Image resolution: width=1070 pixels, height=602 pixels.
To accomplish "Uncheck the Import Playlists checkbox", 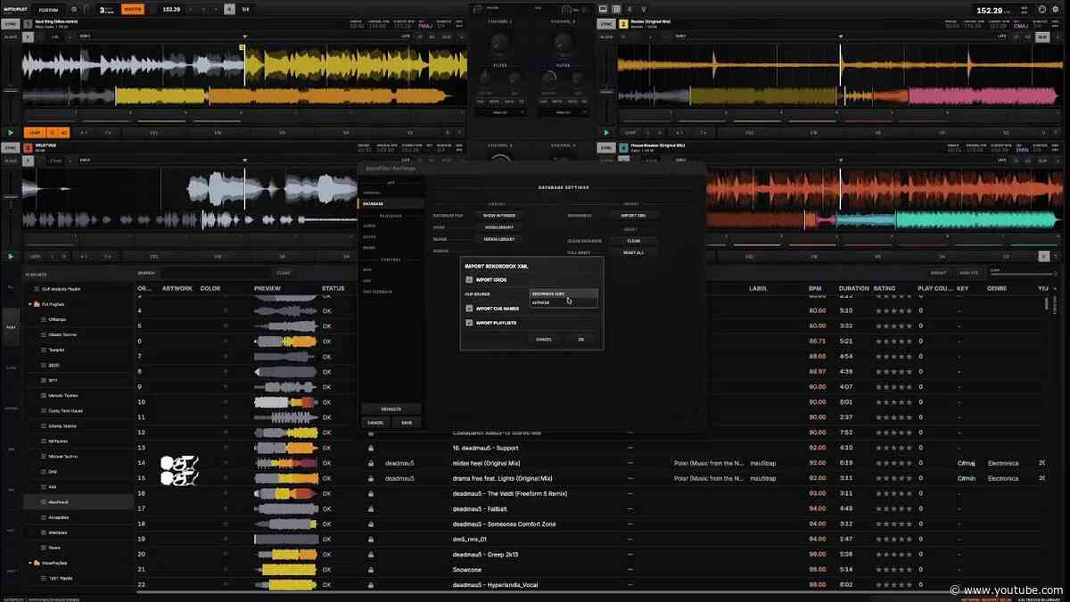I will click(x=470, y=323).
